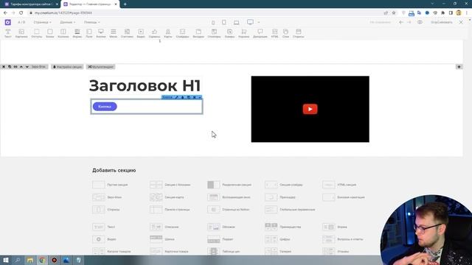Viewport: 472px width, 265px height.
Task: Select the Слои widget in toolbar
Action: [x=285, y=33]
